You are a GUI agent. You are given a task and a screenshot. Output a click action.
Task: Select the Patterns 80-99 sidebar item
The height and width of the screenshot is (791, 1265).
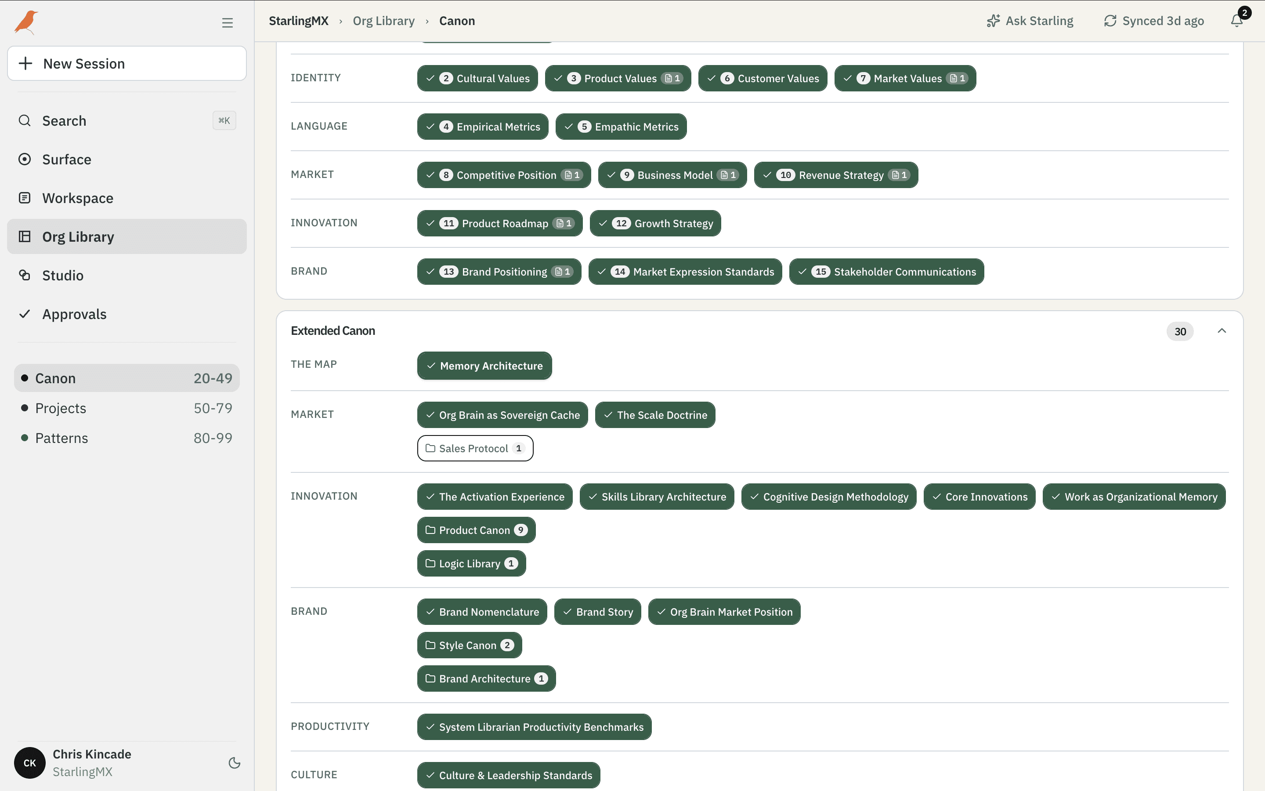[x=127, y=438]
